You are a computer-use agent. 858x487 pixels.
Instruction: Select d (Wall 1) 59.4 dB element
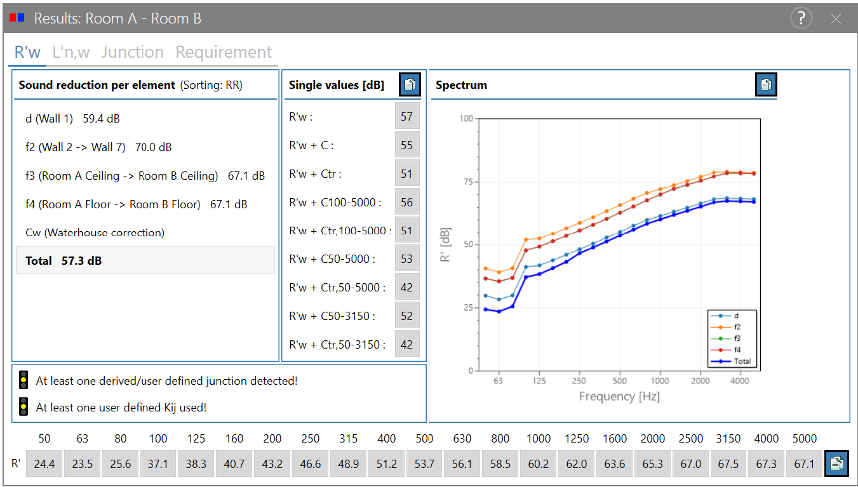tap(73, 119)
